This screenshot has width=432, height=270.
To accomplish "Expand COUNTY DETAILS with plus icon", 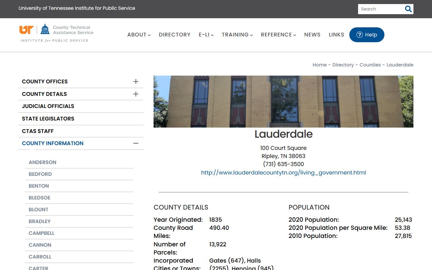I will point(136,94).
